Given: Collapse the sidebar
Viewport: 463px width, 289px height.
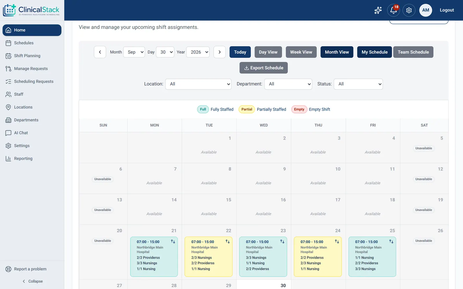Looking at the screenshot, I should click(x=32, y=281).
